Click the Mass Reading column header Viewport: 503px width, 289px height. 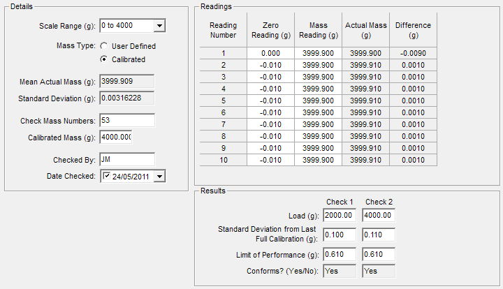click(x=318, y=30)
